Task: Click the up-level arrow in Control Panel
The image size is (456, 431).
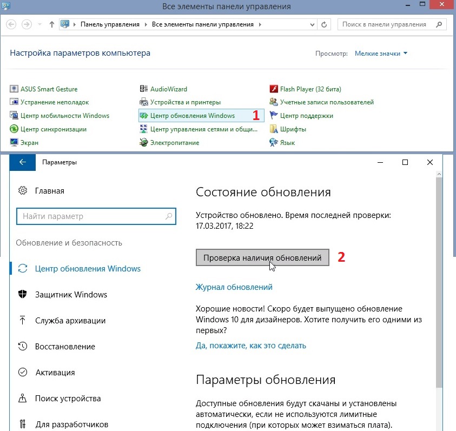Action: pos(52,24)
